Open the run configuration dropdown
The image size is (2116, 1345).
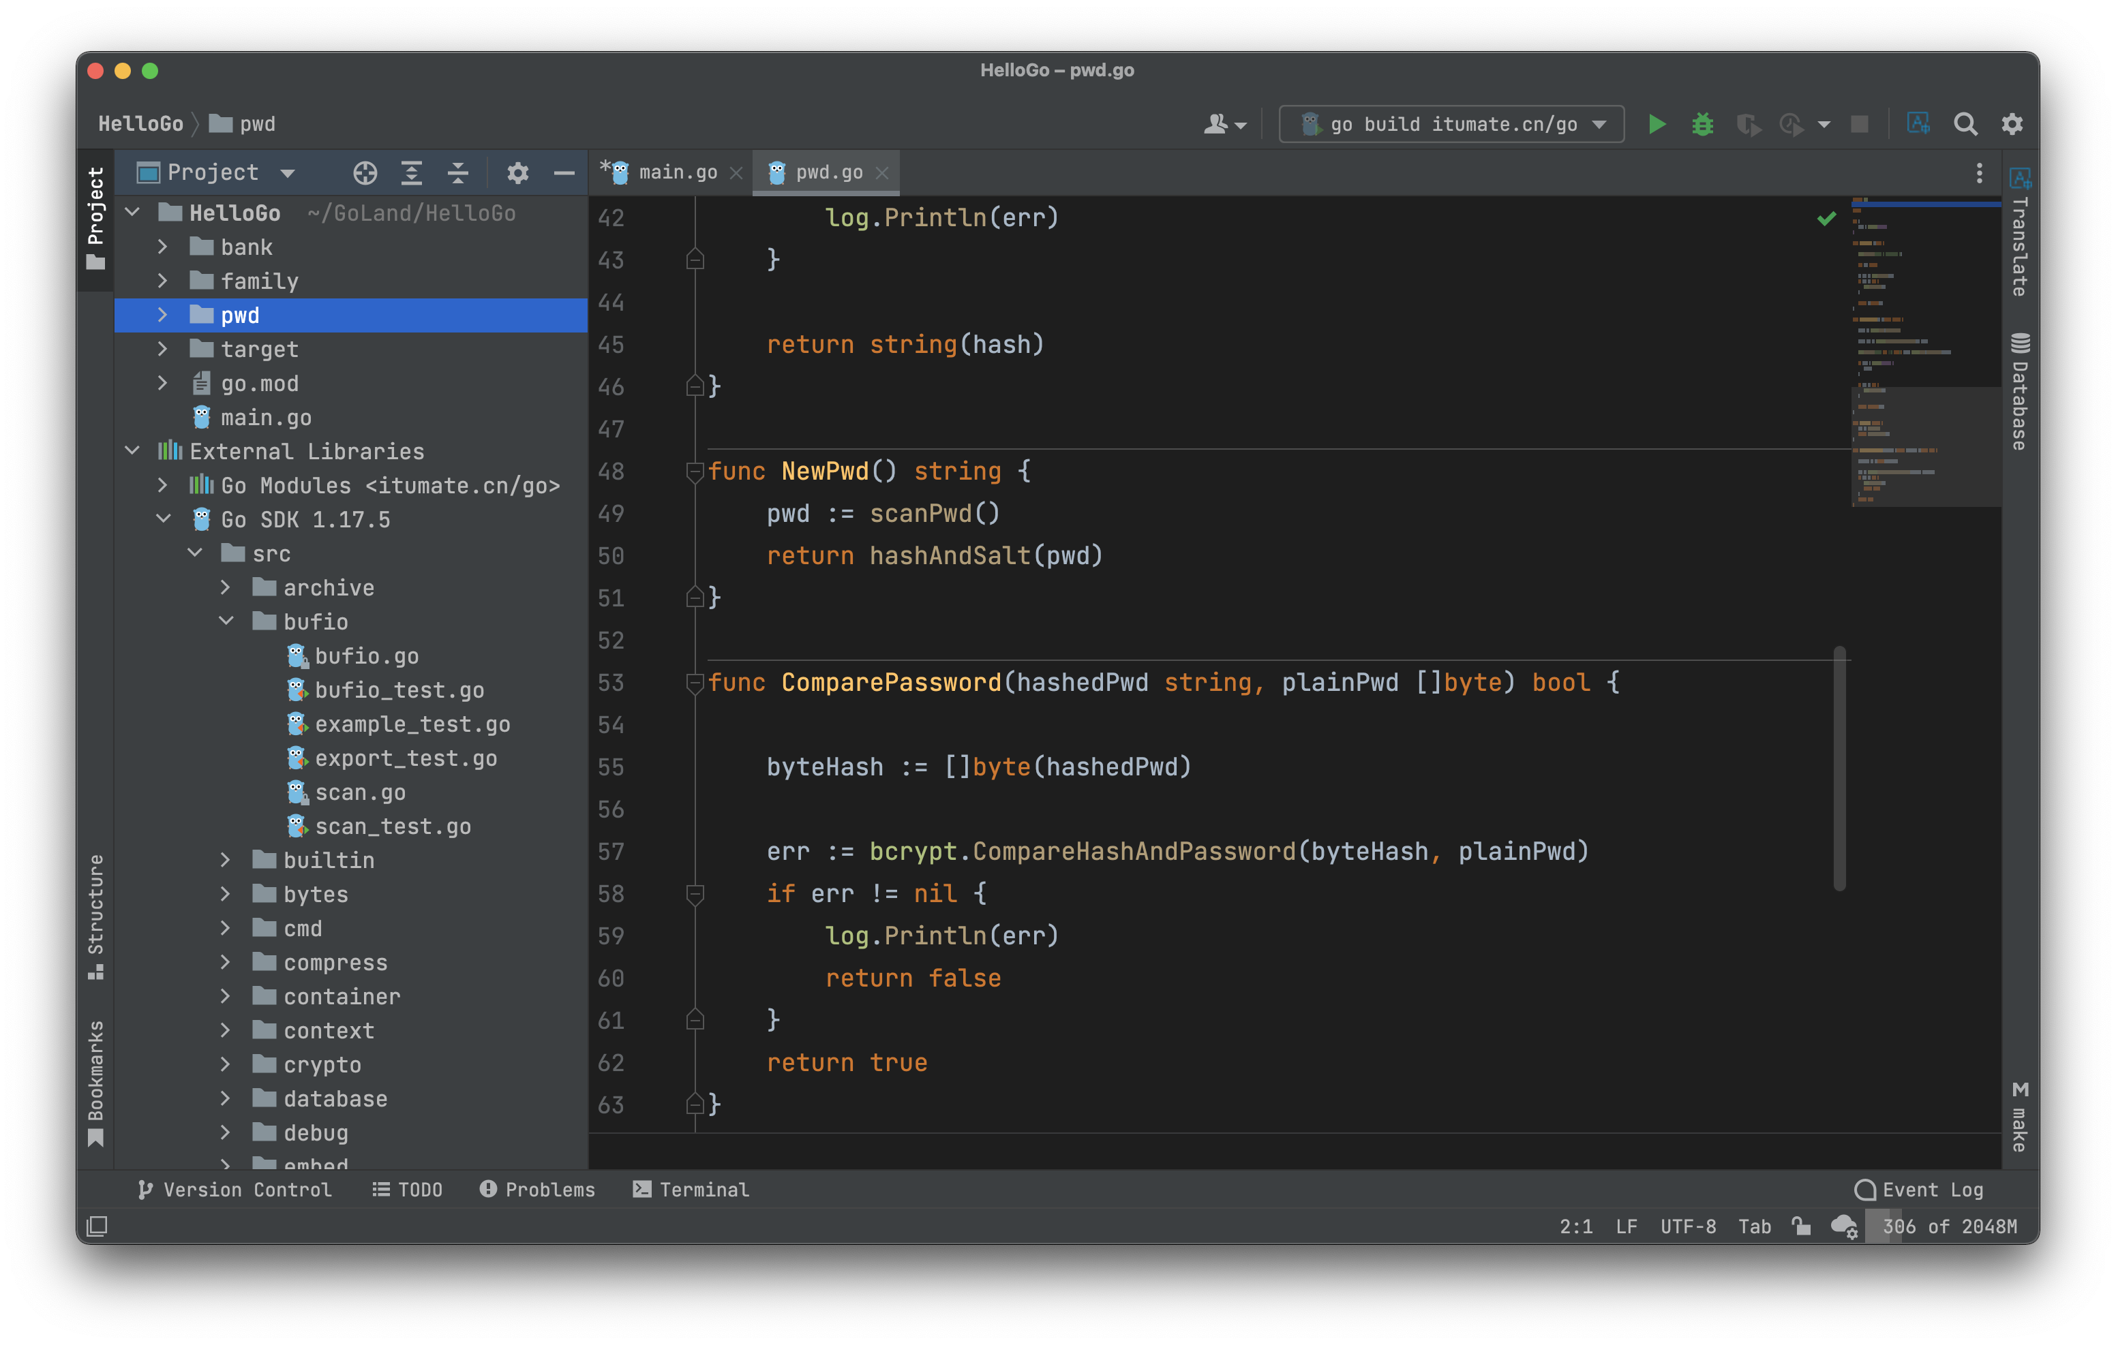tap(1451, 124)
